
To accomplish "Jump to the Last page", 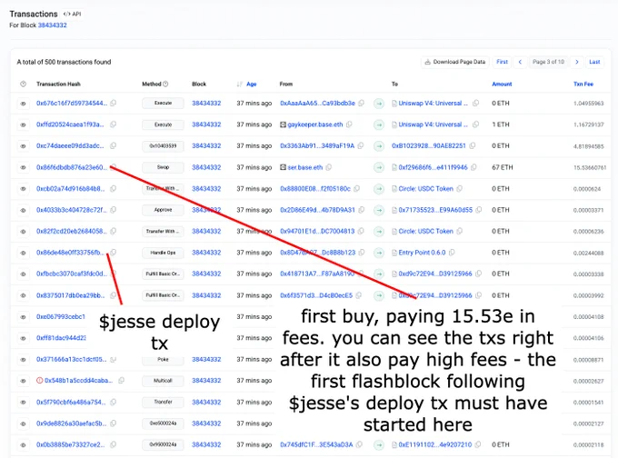I will pyautogui.click(x=594, y=62).
